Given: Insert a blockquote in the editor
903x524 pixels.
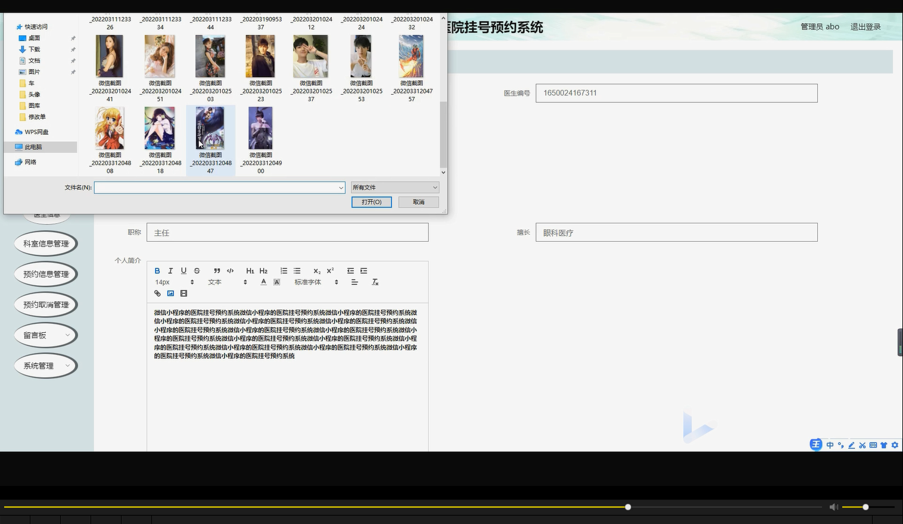Looking at the screenshot, I should tap(217, 271).
